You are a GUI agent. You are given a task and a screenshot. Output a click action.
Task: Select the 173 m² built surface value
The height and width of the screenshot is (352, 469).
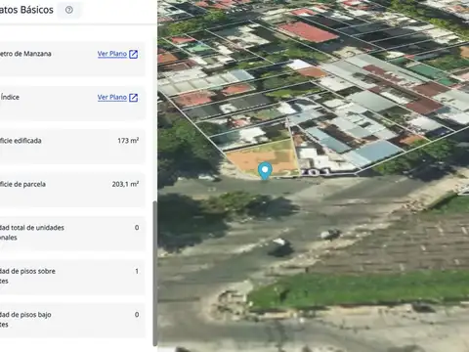(128, 141)
